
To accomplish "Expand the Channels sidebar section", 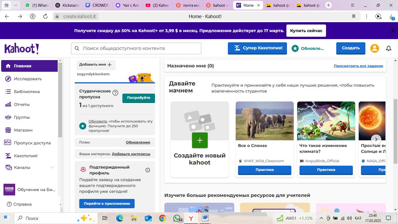I will 52,167.
